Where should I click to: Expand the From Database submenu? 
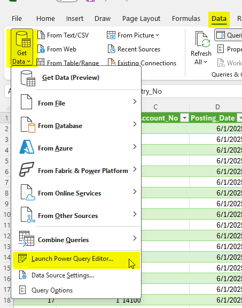(76, 126)
